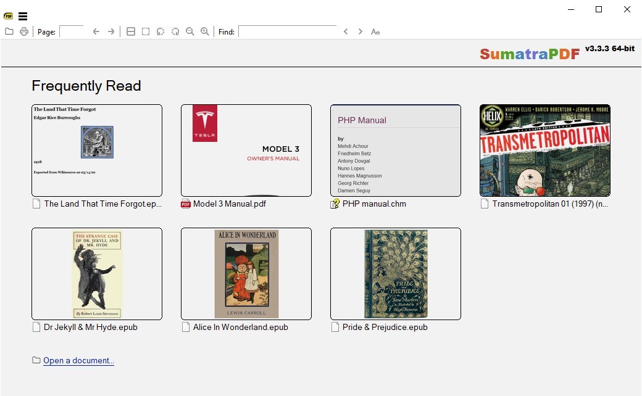The image size is (642, 396).
Task: Select the single page view icon
Action: pos(145,31)
